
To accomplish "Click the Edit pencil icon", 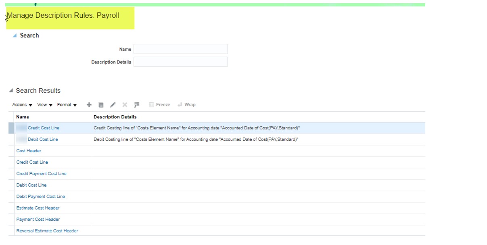I will (113, 105).
